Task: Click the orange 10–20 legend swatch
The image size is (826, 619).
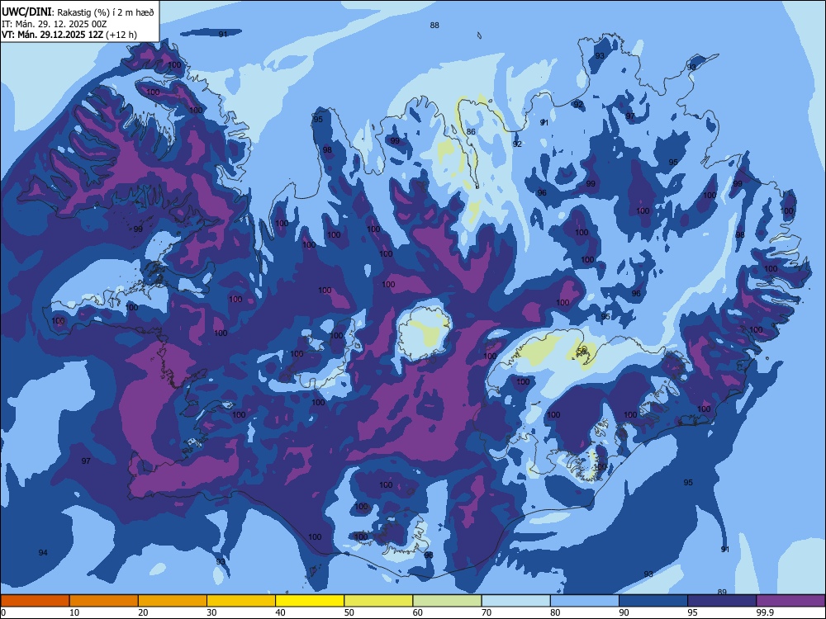Action: pos(104,601)
